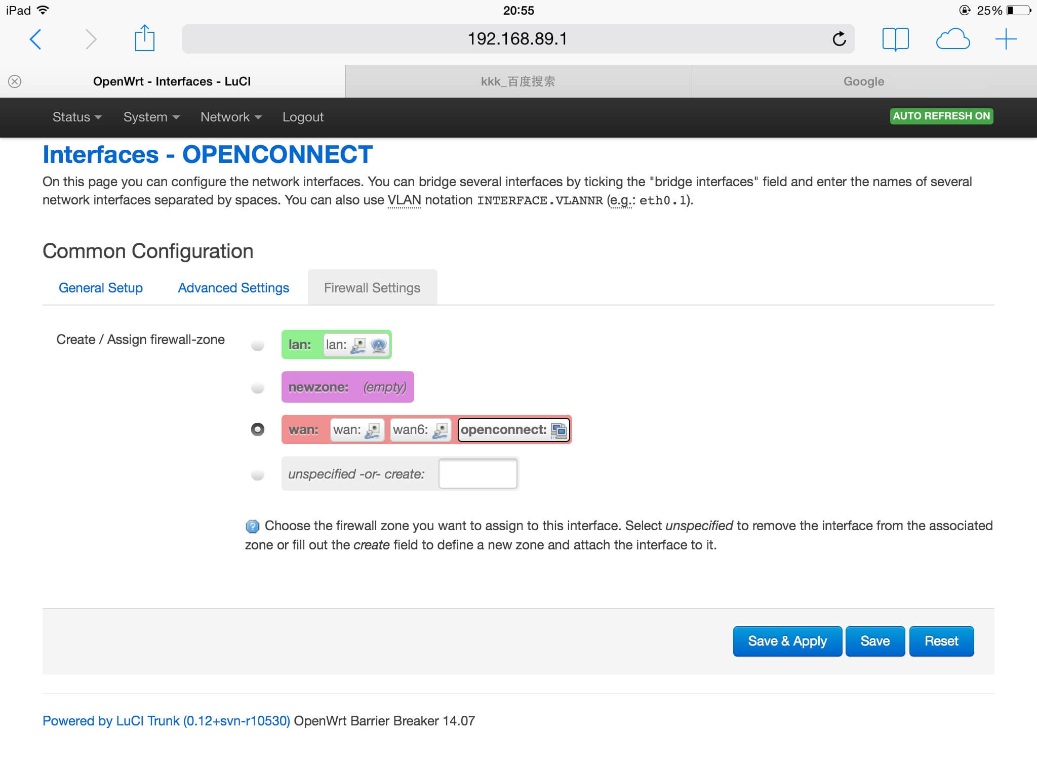Click the 'Common Configuration' heading
This screenshot has height=777, width=1037.
(148, 251)
